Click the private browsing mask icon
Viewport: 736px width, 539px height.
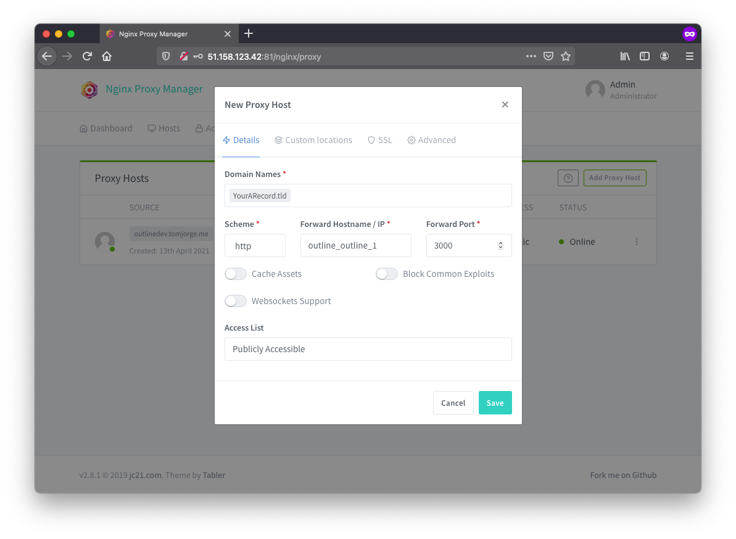[x=689, y=34]
